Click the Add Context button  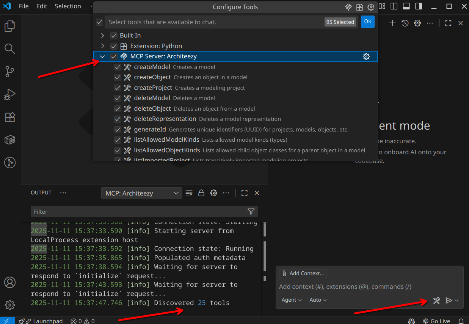(x=303, y=273)
